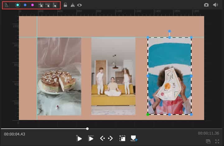This screenshot has width=224, height=146.
Task: Click the add cross guide cursor icon
Action: [x=40, y=5]
